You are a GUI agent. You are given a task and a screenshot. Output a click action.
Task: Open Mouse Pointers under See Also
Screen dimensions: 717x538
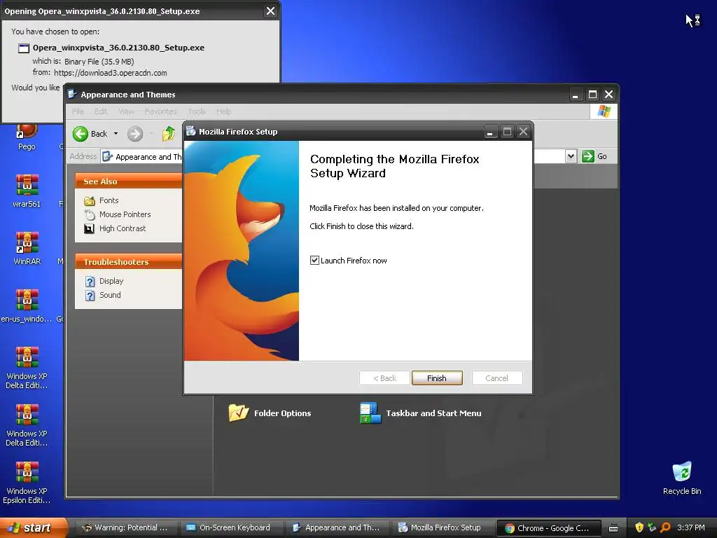(118, 214)
